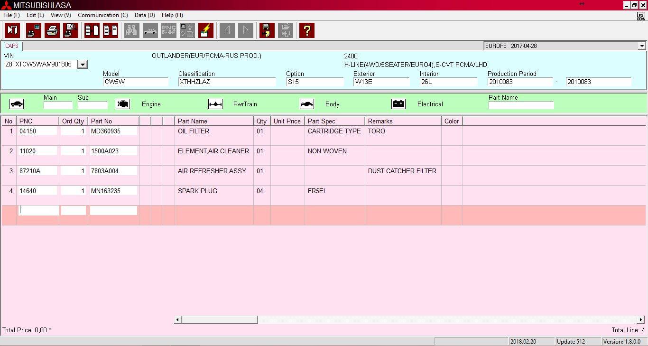Click the printer toolbar icon
648x346 pixels.
point(52,30)
